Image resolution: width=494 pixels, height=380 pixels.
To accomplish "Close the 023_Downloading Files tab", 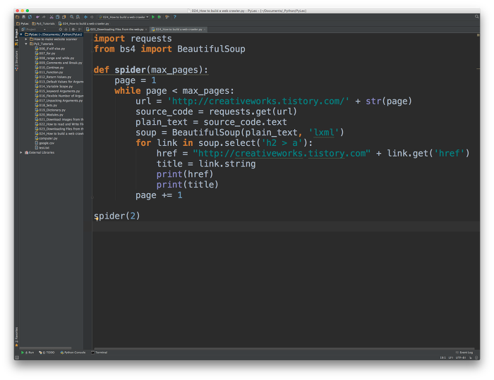I will [x=146, y=30].
